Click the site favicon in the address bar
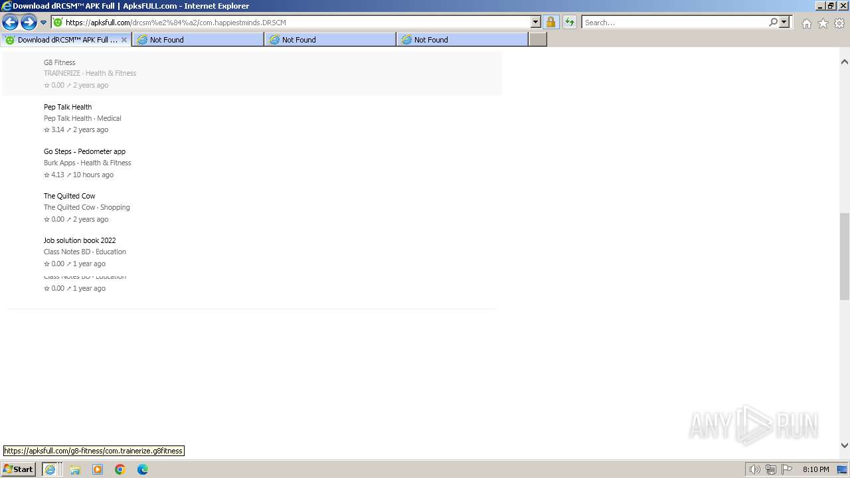This screenshot has width=850, height=478. 58,23
